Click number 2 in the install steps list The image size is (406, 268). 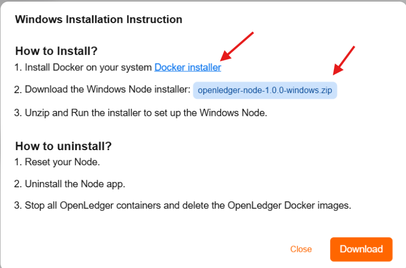(x=18, y=90)
